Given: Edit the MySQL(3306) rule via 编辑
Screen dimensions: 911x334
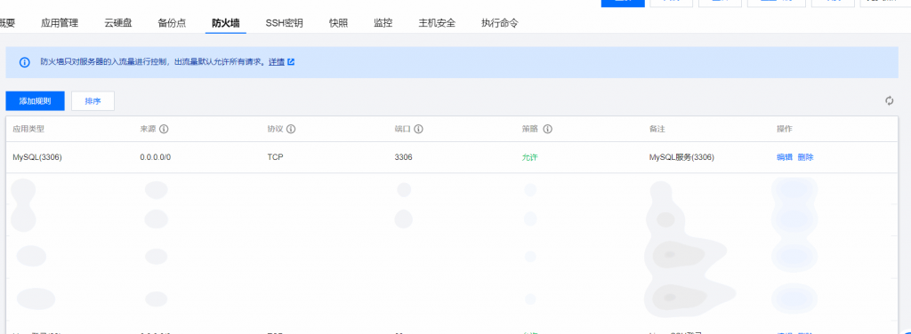Looking at the screenshot, I should click(x=785, y=157).
